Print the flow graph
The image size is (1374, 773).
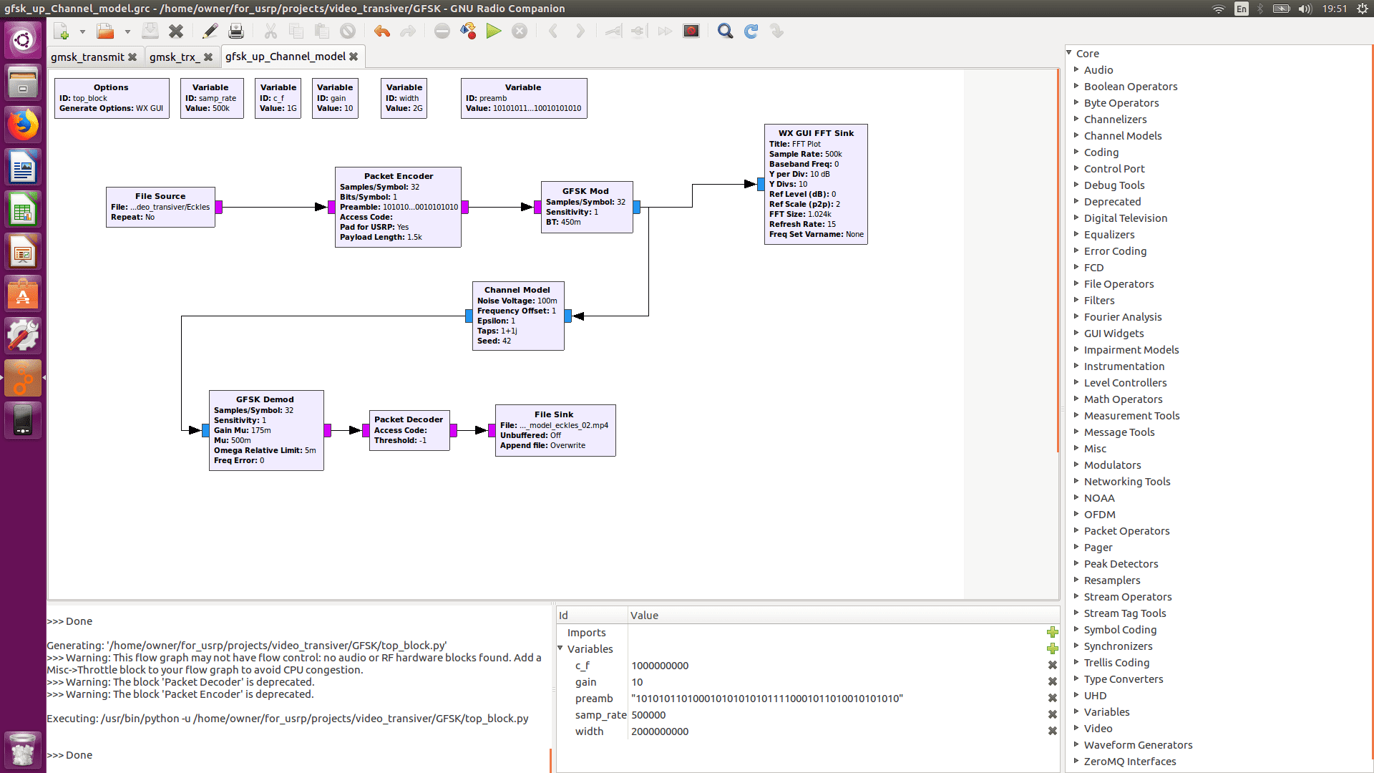(236, 31)
